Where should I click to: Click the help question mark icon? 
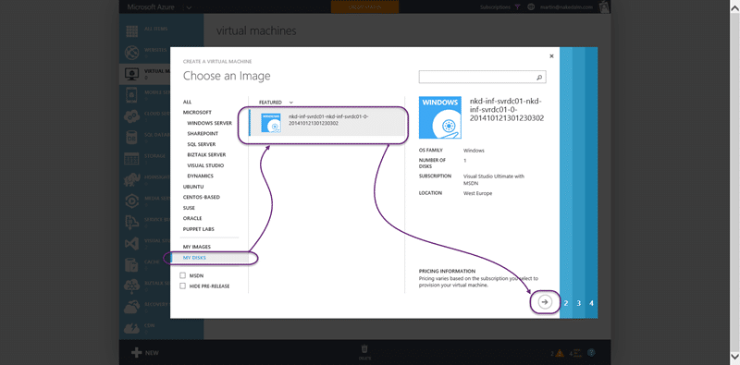(591, 353)
